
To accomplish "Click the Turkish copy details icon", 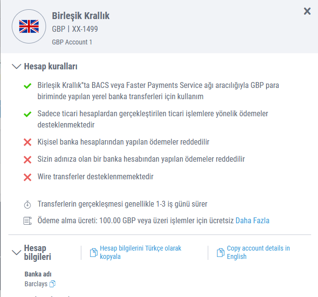I will (94, 253).
